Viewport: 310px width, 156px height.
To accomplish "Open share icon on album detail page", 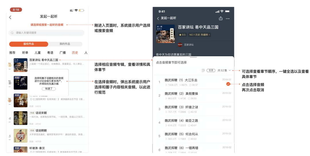I will point(221,18).
